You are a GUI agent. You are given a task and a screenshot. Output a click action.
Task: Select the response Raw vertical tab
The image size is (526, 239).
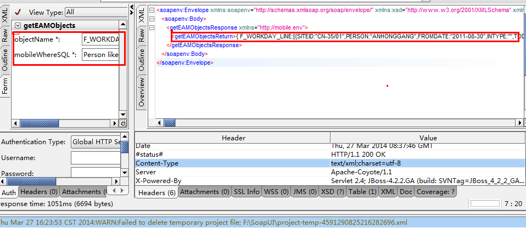[x=142, y=36]
